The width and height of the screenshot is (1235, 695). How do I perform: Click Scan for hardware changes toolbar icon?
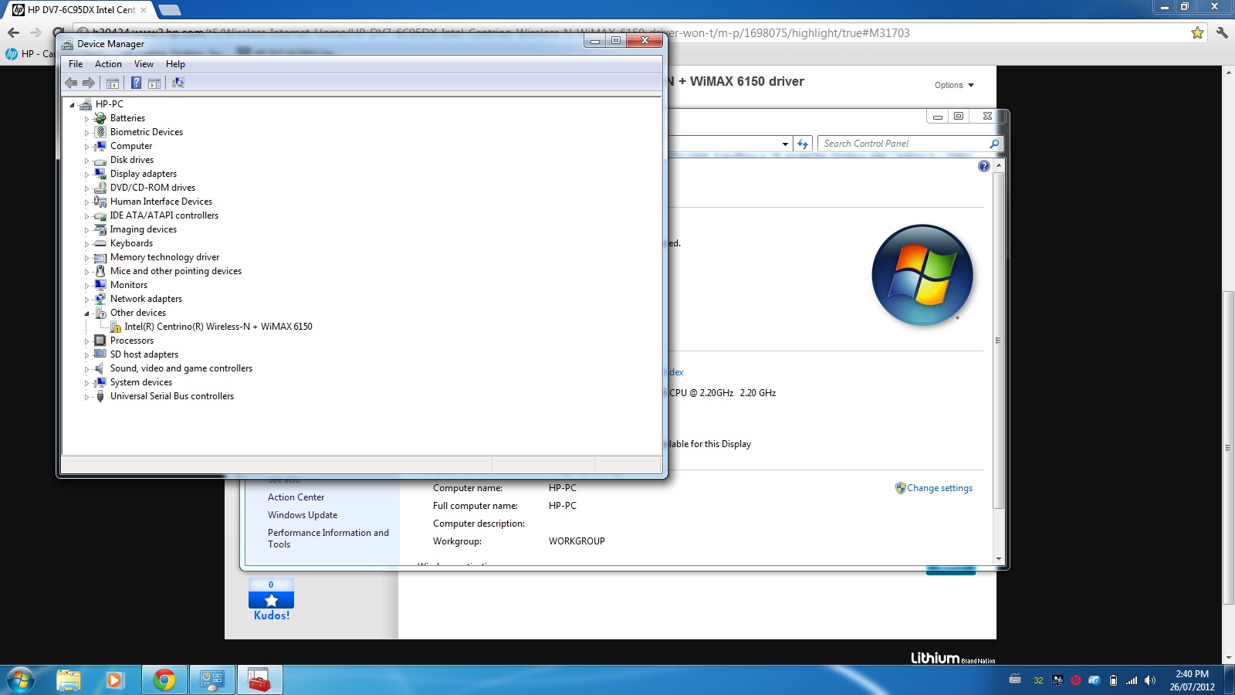click(178, 83)
